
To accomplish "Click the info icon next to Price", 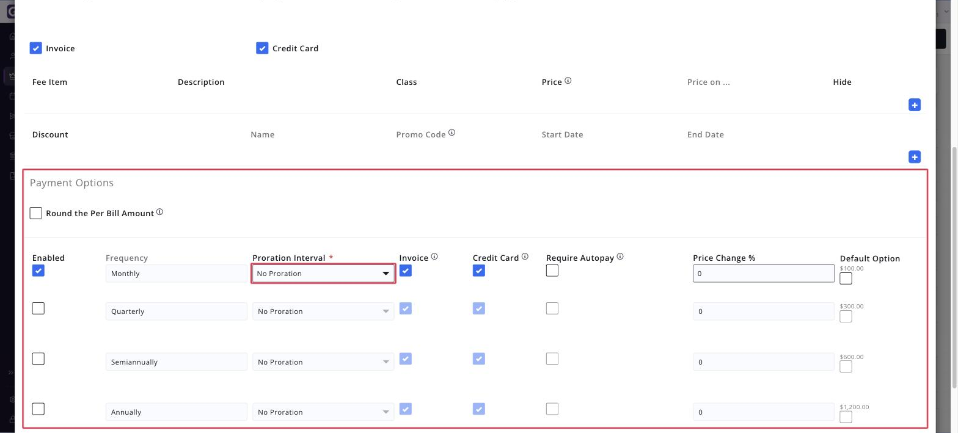I will [568, 81].
